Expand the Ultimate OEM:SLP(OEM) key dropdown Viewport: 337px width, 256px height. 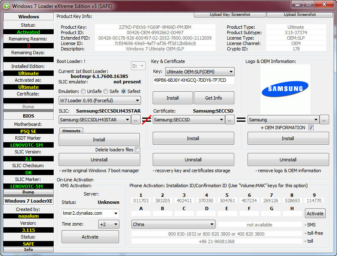click(200, 72)
